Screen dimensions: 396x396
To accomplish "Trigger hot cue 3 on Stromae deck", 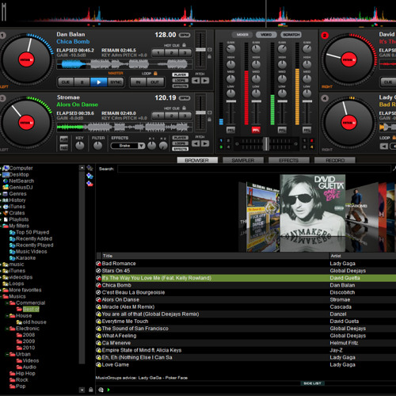I will pyautogui.click(x=185, y=116).
